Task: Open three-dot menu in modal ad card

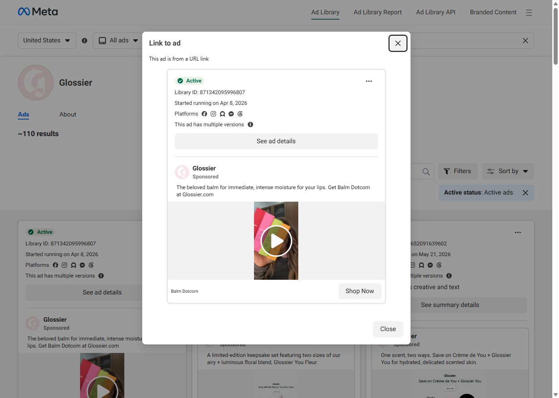Action: [x=369, y=81]
